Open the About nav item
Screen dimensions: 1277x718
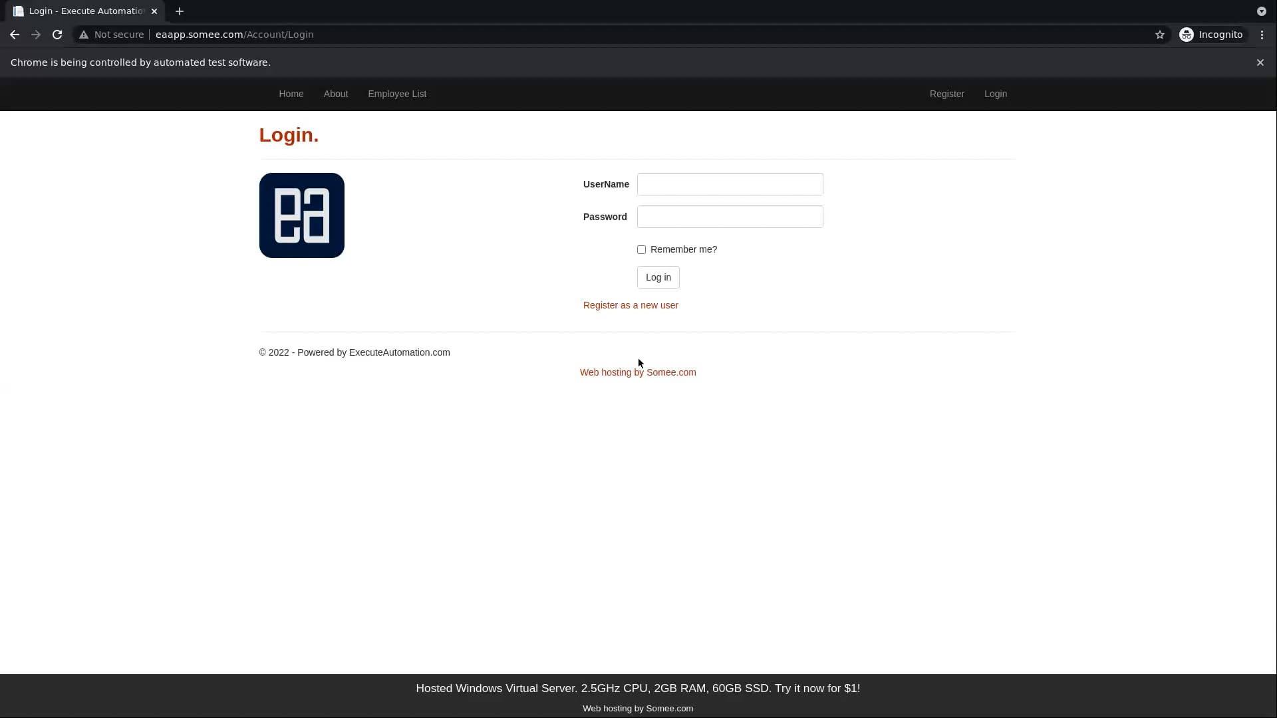pos(336,94)
